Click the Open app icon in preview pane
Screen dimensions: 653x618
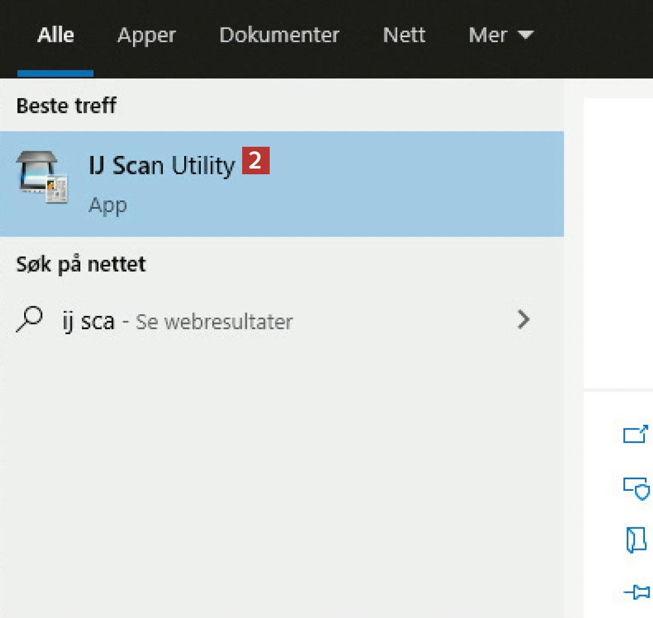pos(635,435)
